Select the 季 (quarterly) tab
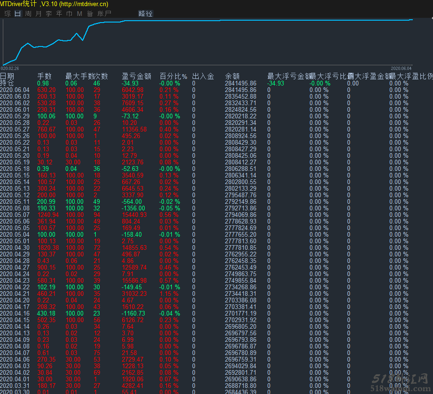Image resolution: width=433 pixels, height=394 pixels. coord(49,14)
